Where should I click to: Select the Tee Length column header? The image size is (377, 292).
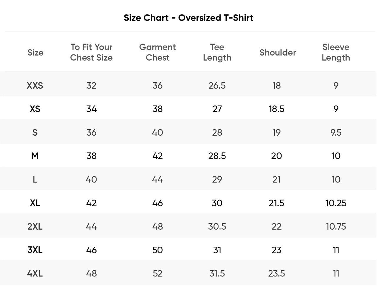coord(217,52)
